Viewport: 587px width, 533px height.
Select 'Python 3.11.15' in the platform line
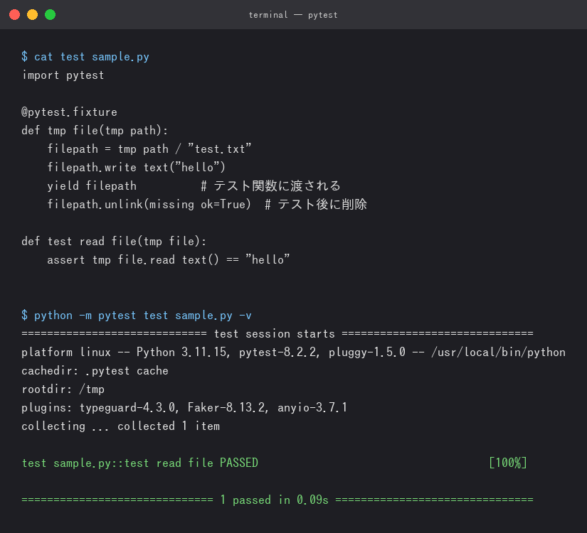pyautogui.click(x=181, y=352)
